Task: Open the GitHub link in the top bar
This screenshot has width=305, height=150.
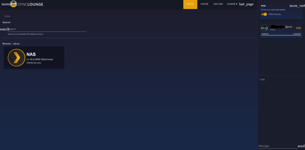Action: (204, 4)
